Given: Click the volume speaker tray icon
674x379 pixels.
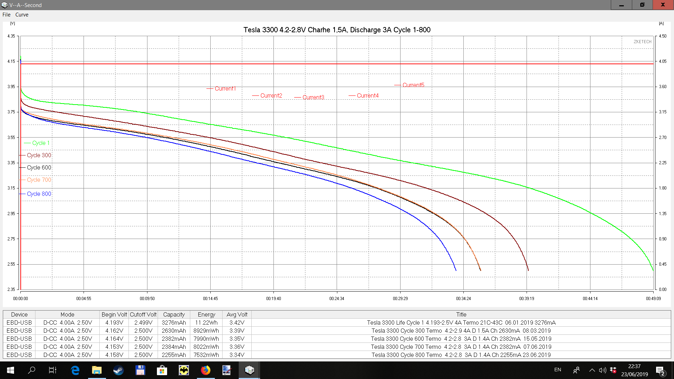Looking at the screenshot, I should click(x=602, y=370).
